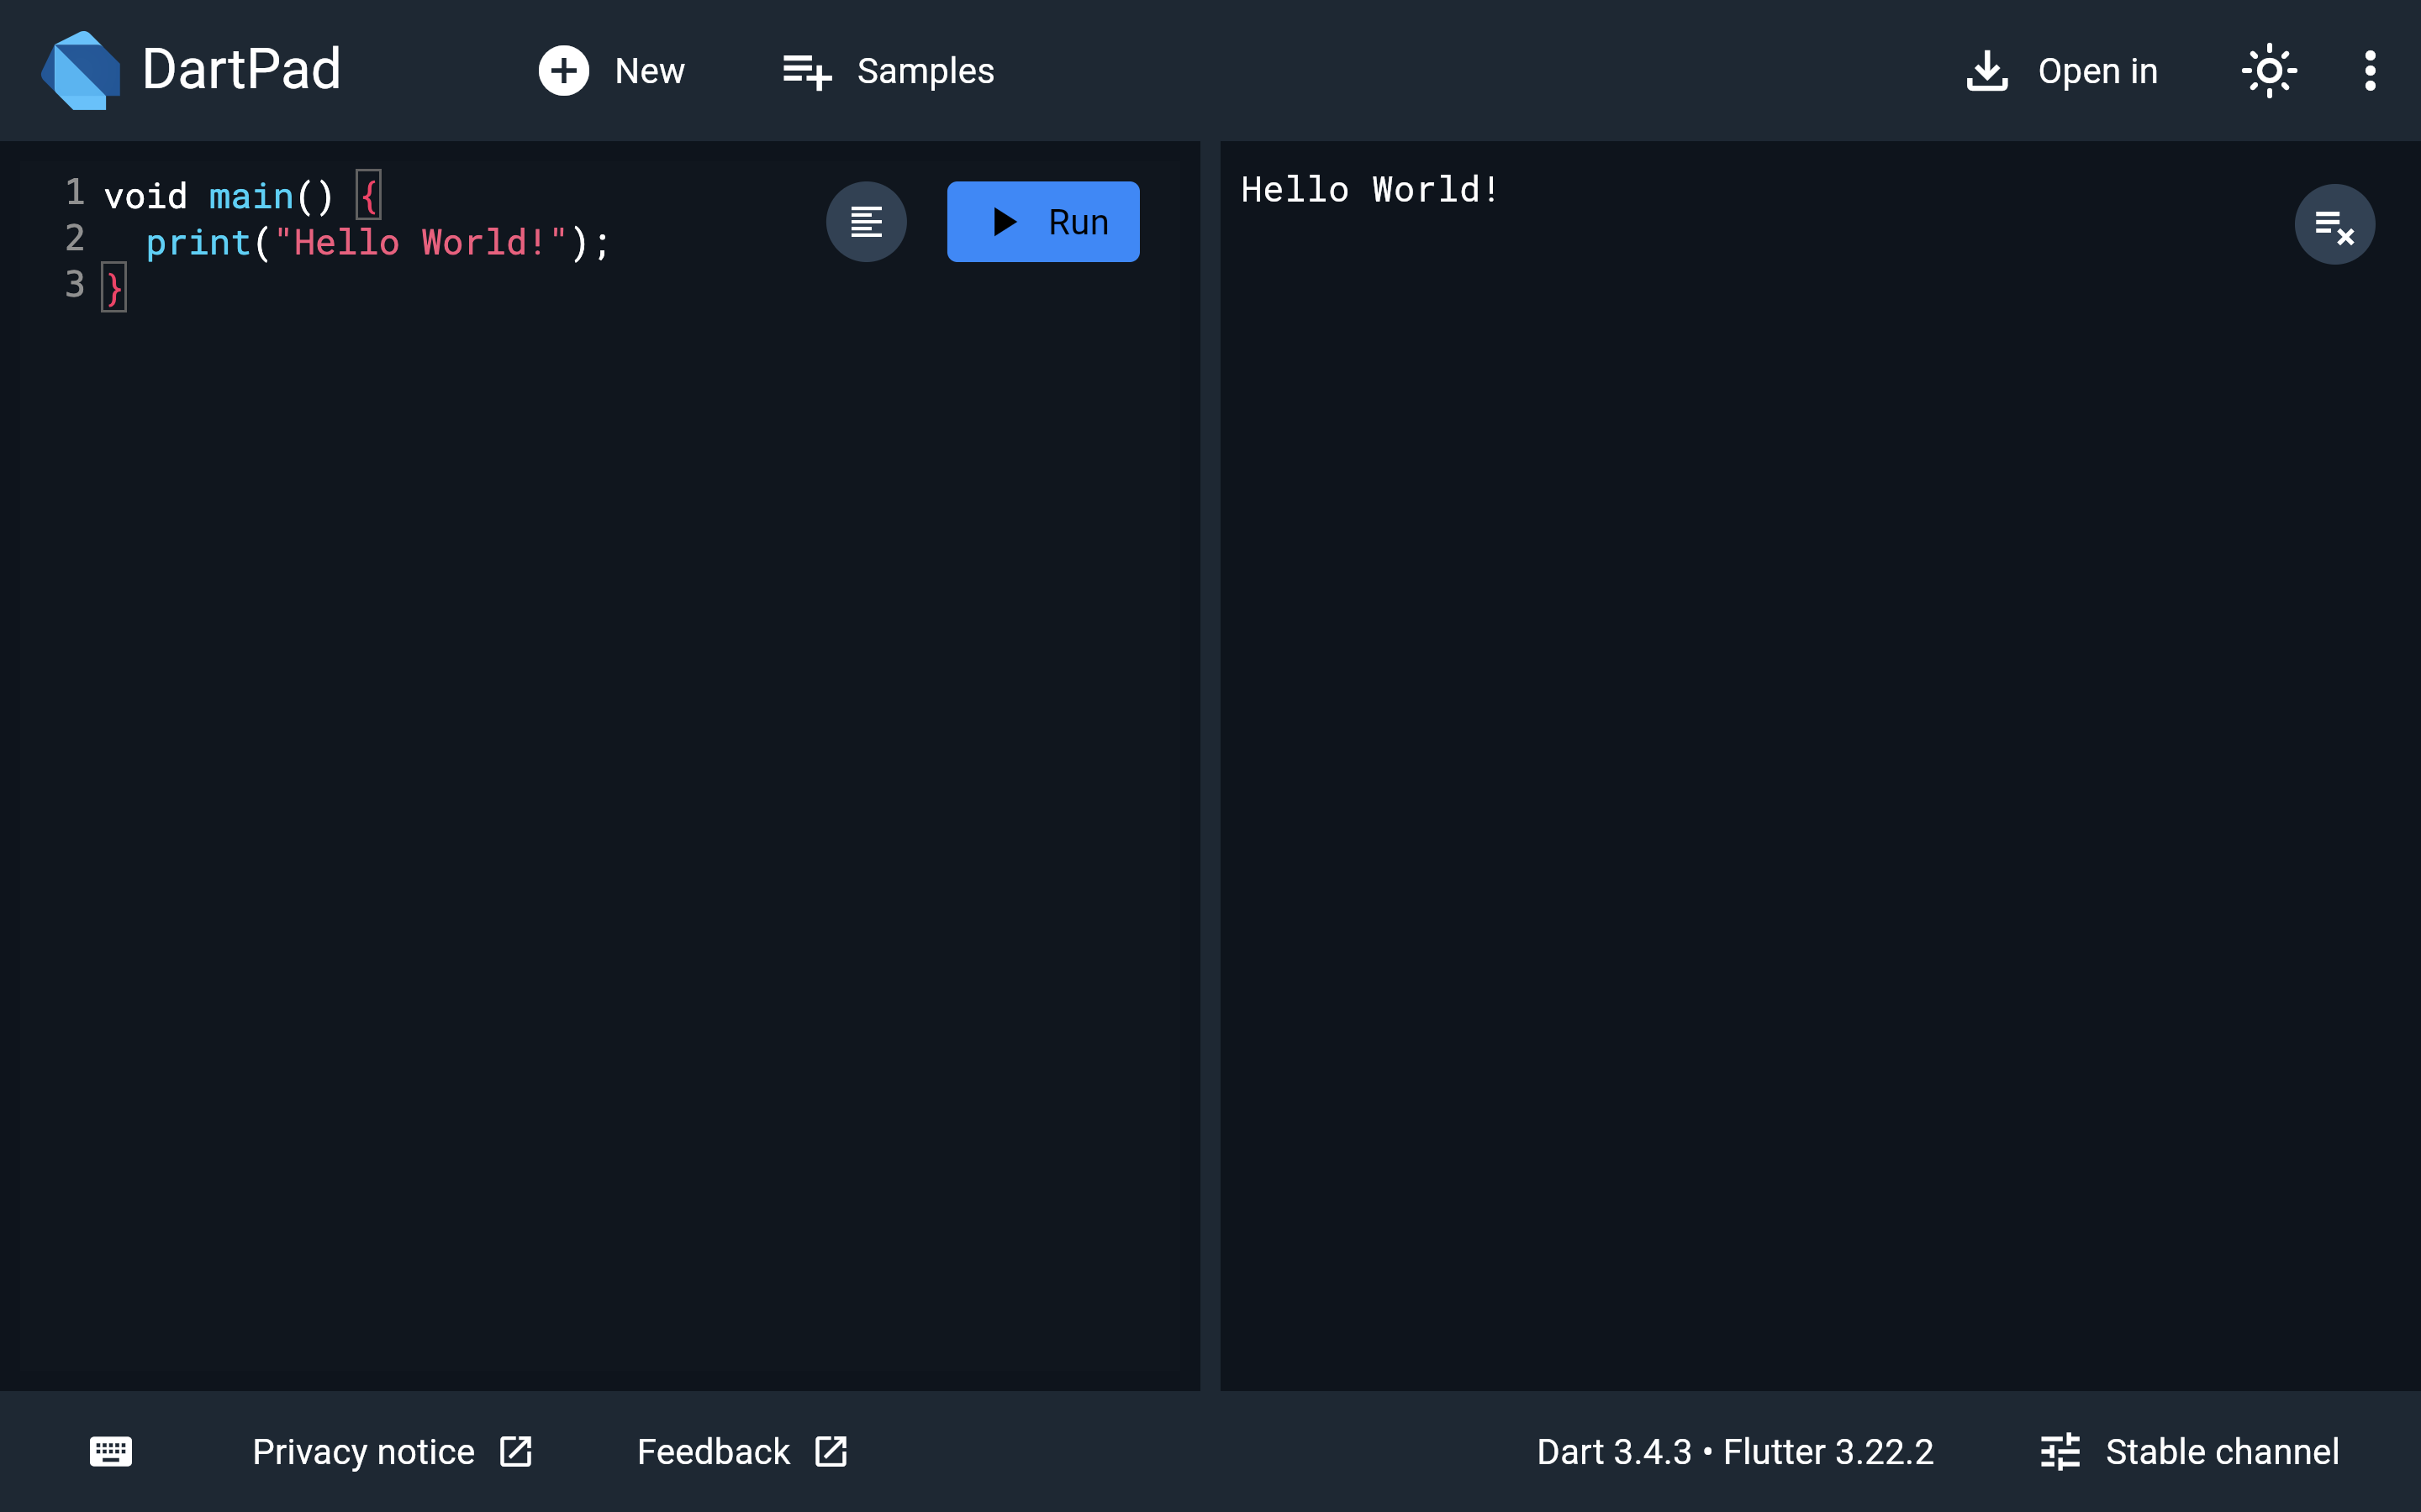Click the Open in download icon

1987,71
